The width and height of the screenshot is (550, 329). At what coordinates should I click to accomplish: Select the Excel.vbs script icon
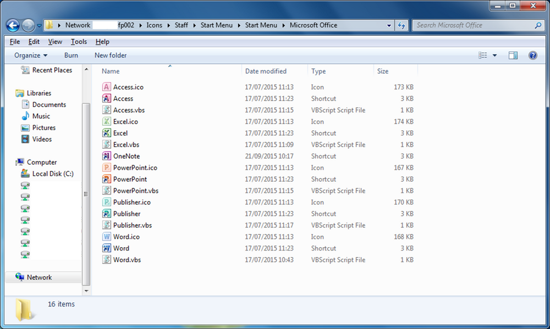[x=107, y=144]
